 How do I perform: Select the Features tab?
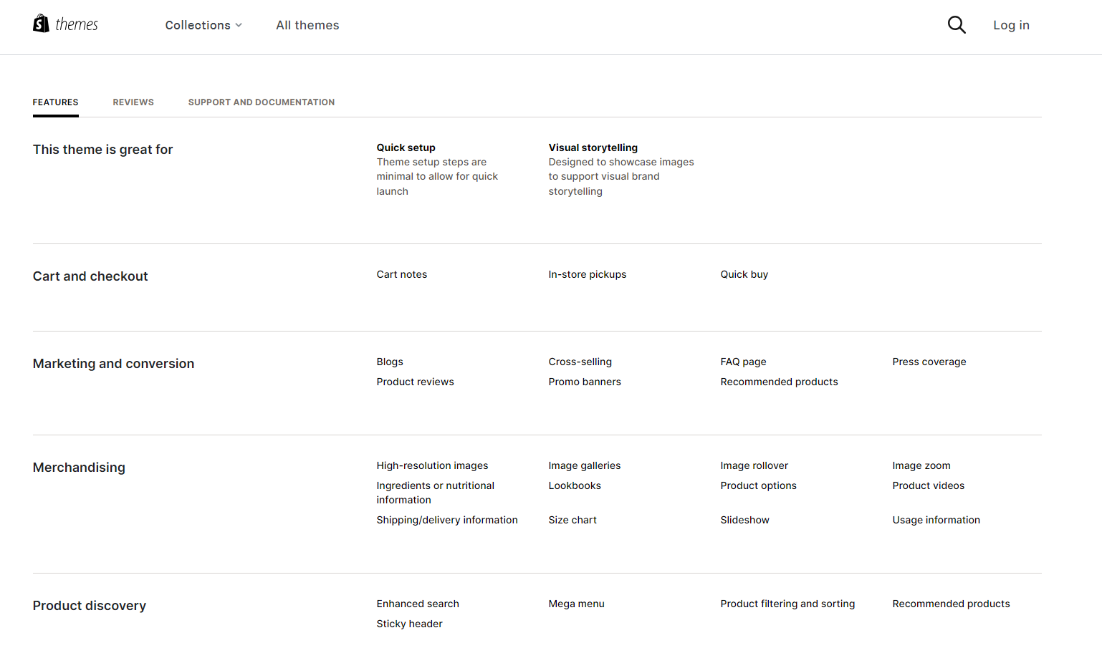(56, 102)
